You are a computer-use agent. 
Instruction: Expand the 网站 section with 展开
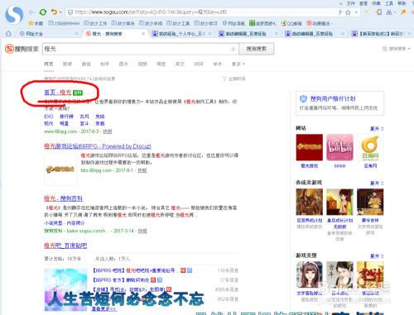[377, 129]
